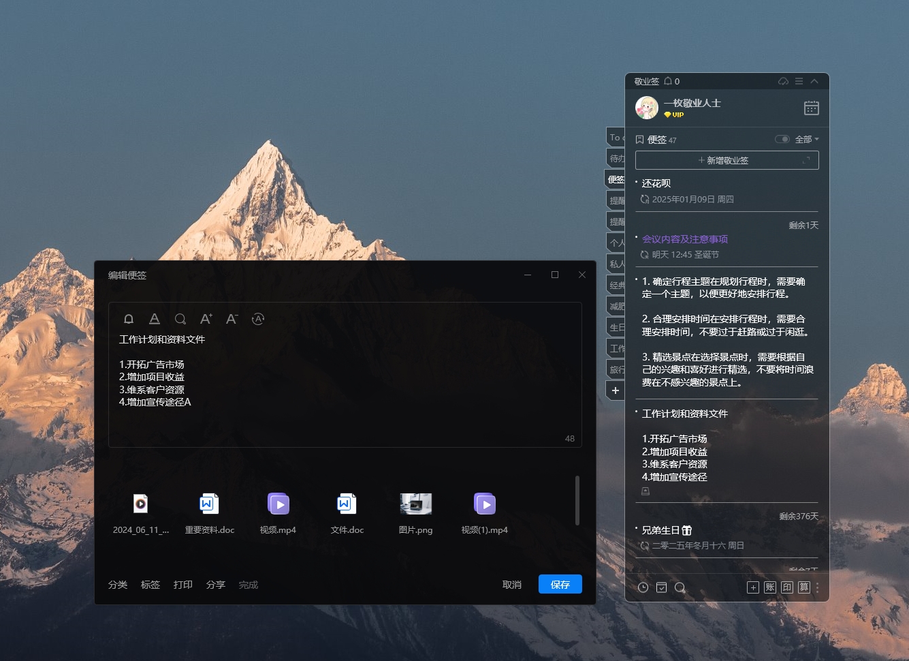Screen dimensions: 909x661
Task: Click the clock icon in the panel's bottom bar
Action: click(643, 587)
